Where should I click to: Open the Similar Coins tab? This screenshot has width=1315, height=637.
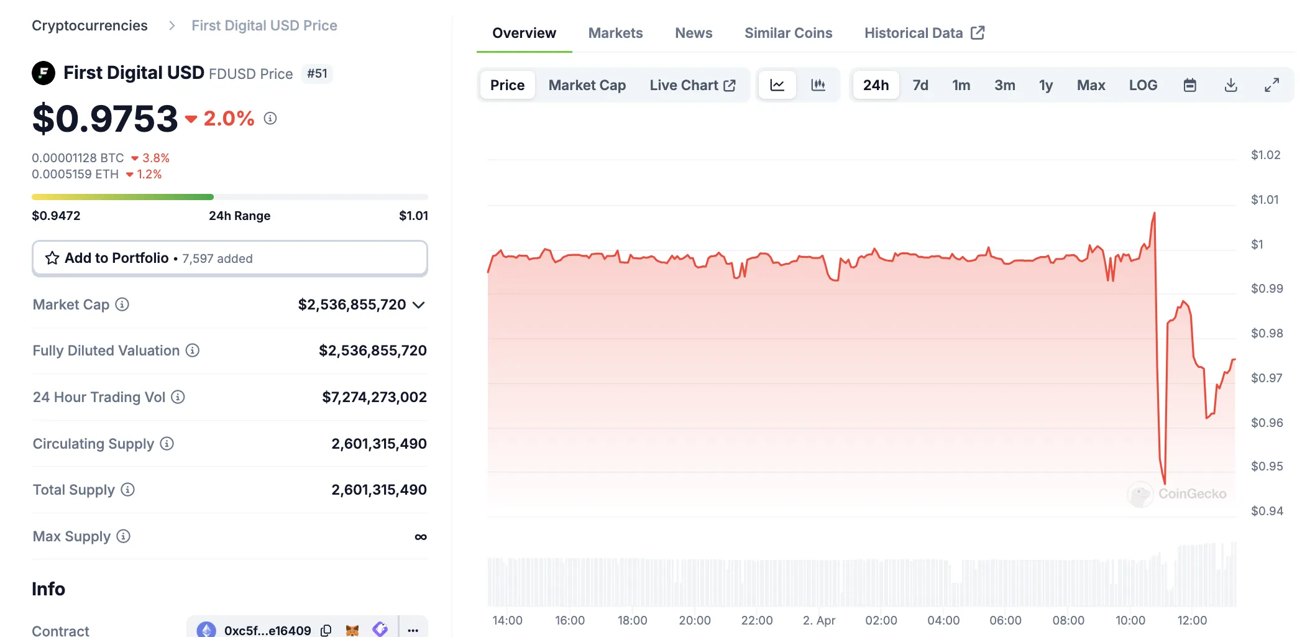788,32
